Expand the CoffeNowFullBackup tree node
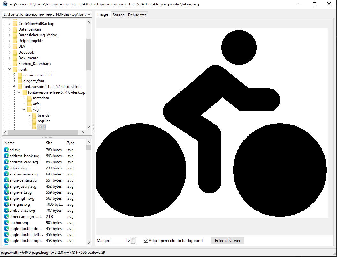 click(x=9, y=23)
